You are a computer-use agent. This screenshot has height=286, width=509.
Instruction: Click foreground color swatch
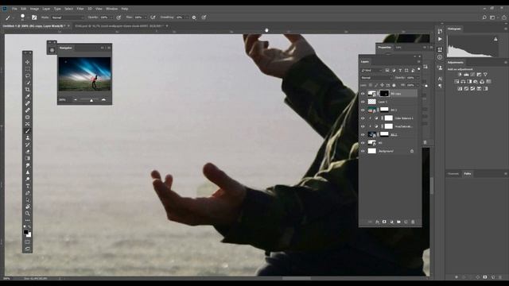(x=26, y=232)
